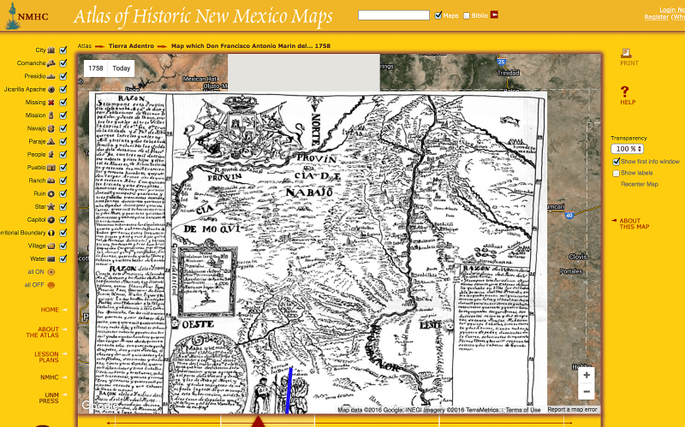Viewport: 685px width, 427px height.
Task: Click the Terms of Use link
Action: pos(523,410)
